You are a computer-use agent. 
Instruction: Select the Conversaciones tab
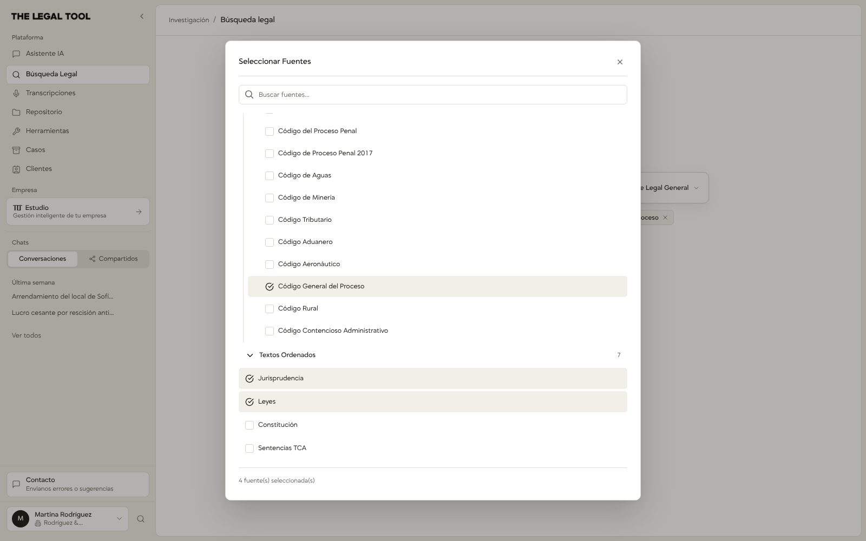point(43,259)
